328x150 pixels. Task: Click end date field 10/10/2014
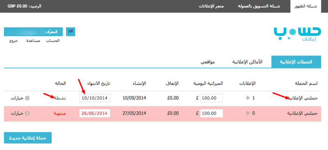[x=95, y=98]
